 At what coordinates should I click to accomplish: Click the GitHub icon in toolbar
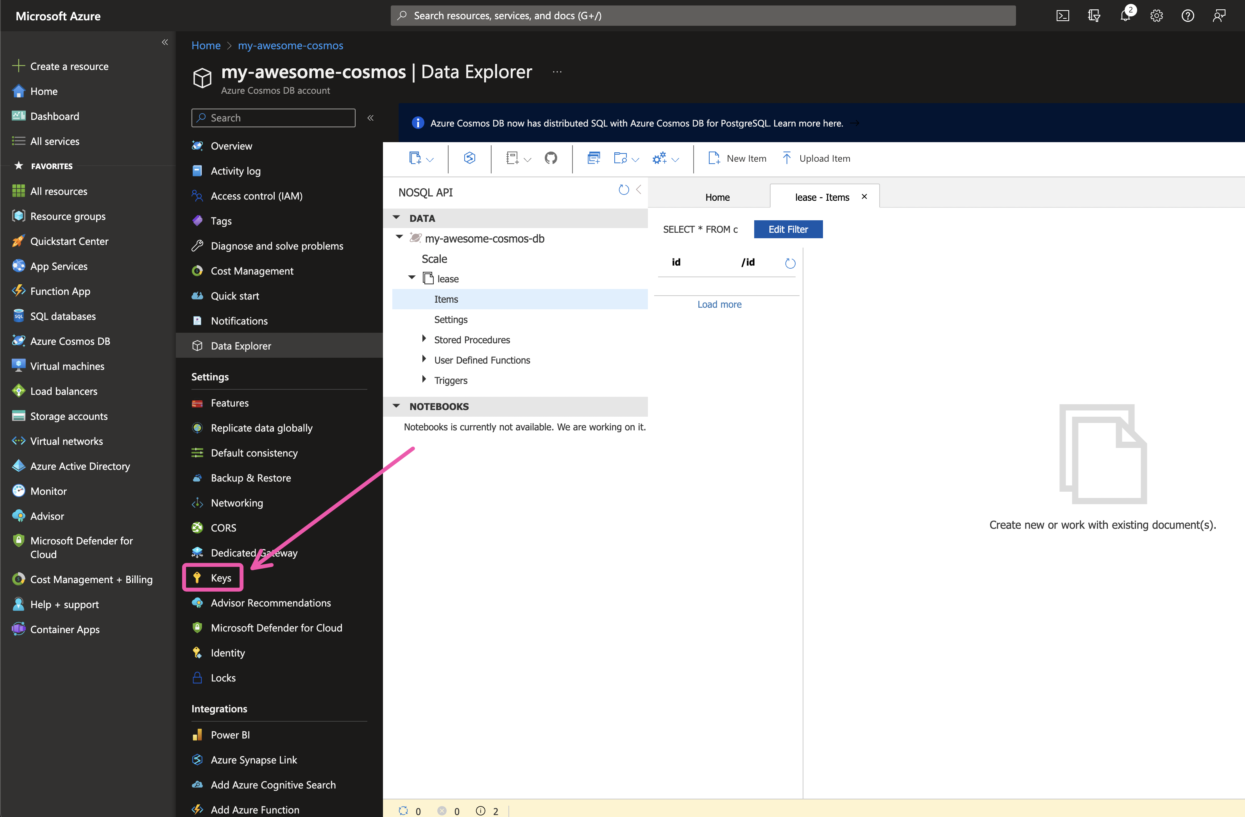tap(550, 158)
